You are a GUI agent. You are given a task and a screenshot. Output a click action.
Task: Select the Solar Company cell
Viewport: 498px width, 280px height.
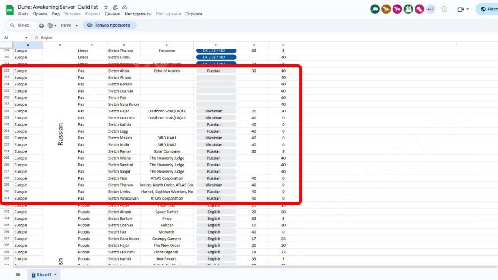tap(167, 151)
